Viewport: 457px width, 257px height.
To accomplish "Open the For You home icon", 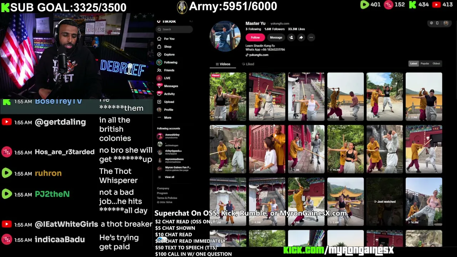I will coord(159,39).
